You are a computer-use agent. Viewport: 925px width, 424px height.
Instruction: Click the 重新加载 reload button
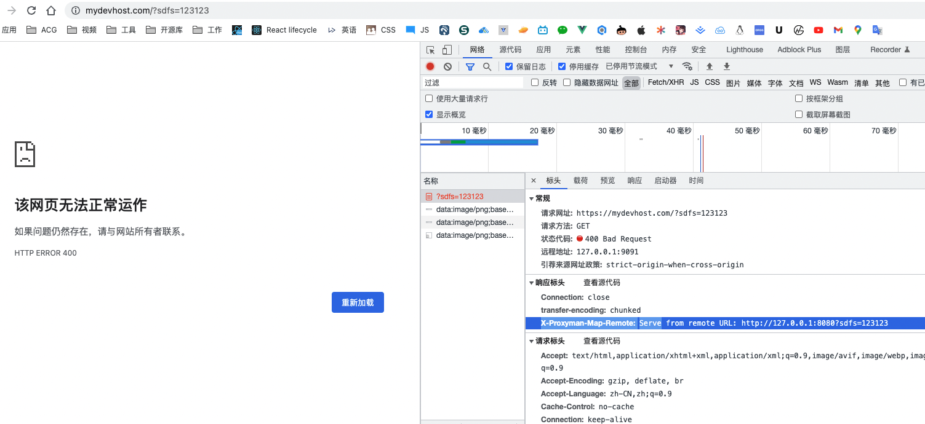[358, 302]
